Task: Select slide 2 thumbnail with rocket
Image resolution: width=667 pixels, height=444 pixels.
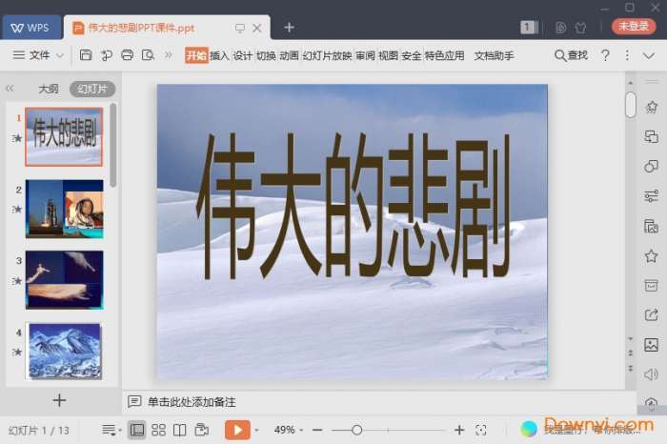Action: (x=64, y=209)
